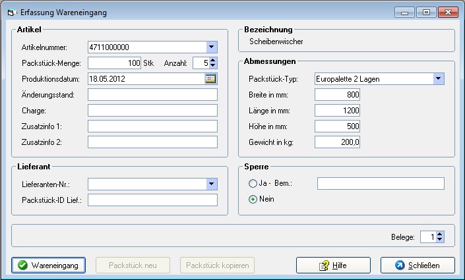Maximize the Erfassung Wareneingang window
Viewport: 465px width, 280px height.
[x=426, y=12]
